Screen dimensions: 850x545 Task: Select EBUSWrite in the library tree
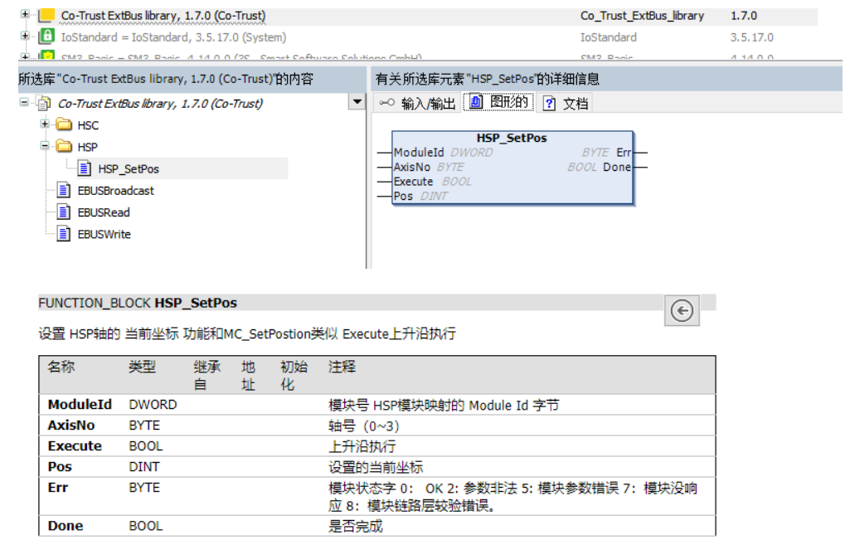pyautogui.click(x=104, y=234)
